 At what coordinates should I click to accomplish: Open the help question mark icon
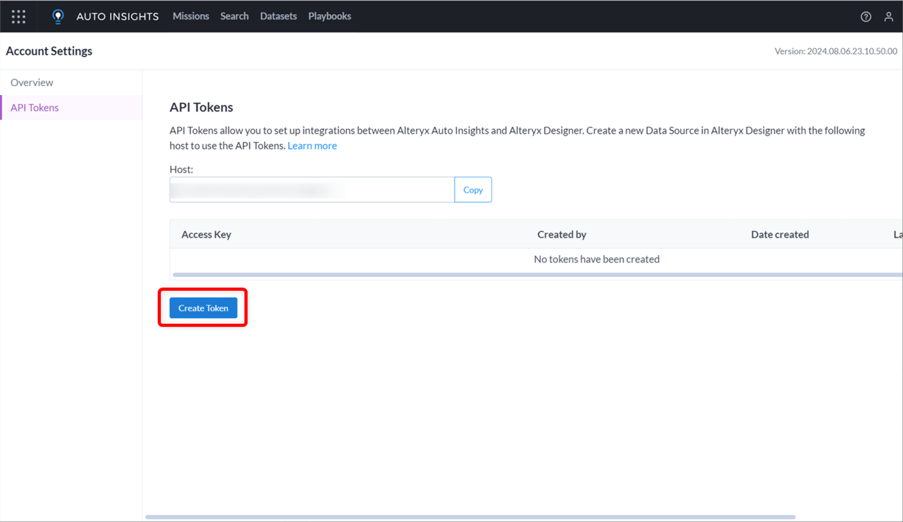866,17
